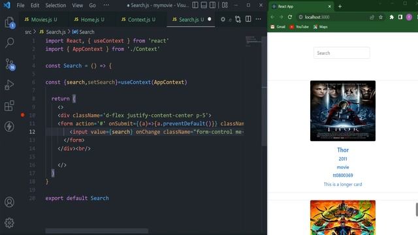Viewport: 418px width, 235px height.
Task: Click the browser page vertical scrollbar
Action: pos(417,210)
